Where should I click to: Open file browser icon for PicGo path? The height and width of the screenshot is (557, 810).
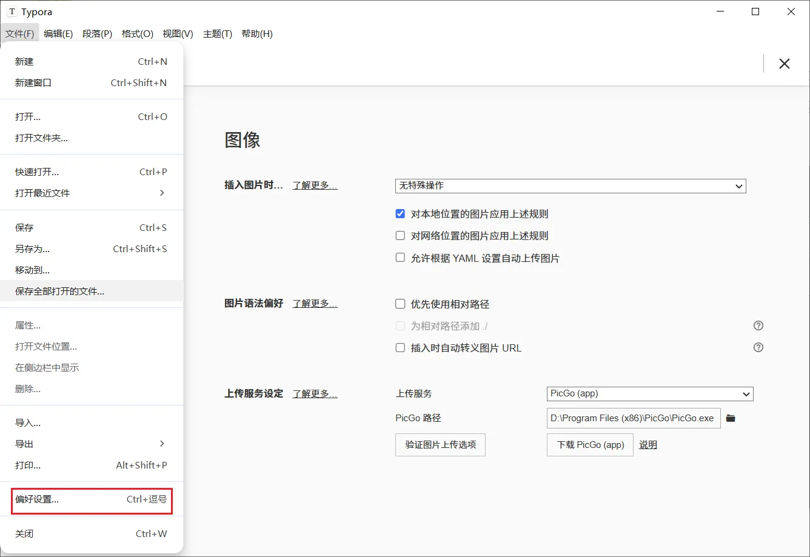pyautogui.click(x=731, y=418)
